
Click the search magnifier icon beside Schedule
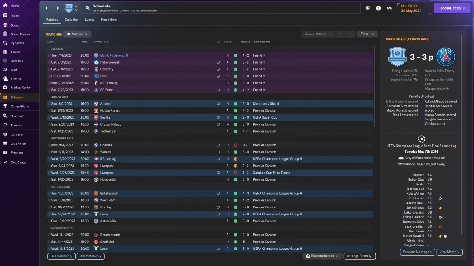pyautogui.click(x=87, y=8)
